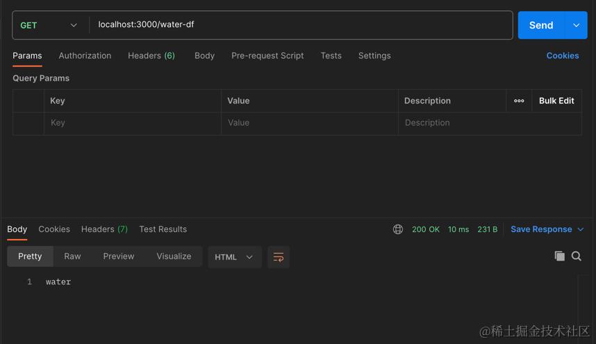This screenshot has height=344, width=596.
Task: Click the globe network icon
Action: point(398,229)
